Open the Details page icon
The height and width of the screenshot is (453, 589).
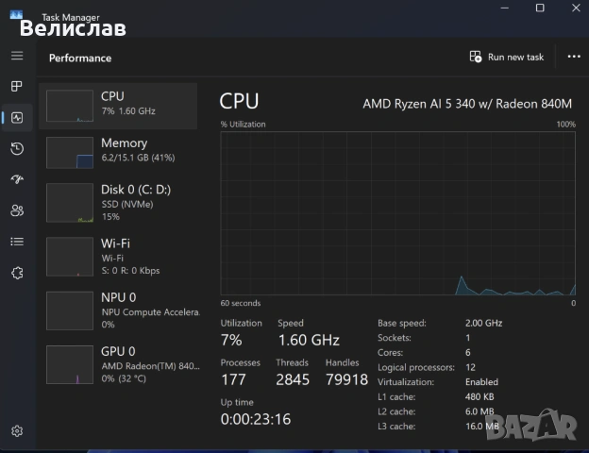(17, 242)
